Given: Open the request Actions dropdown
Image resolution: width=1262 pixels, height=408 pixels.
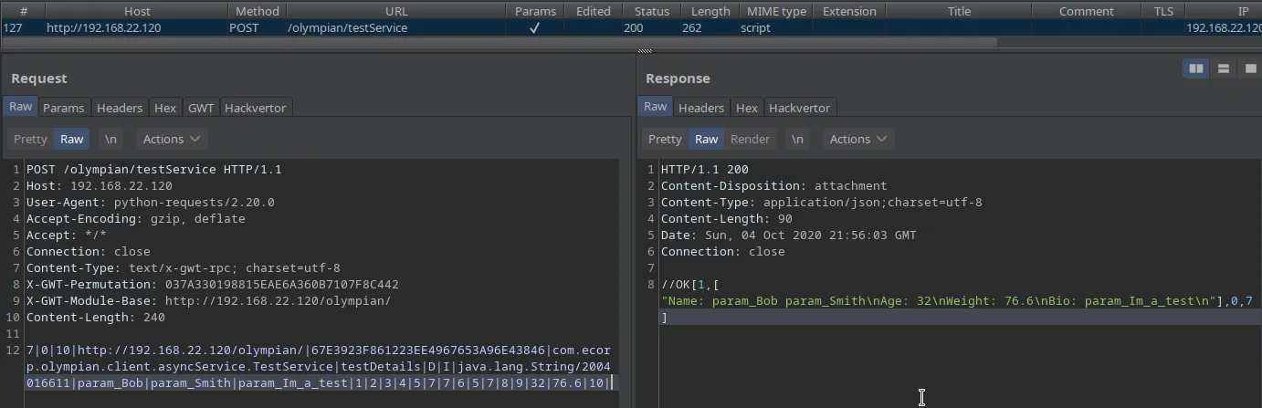Looking at the screenshot, I should [x=172, y=139].
